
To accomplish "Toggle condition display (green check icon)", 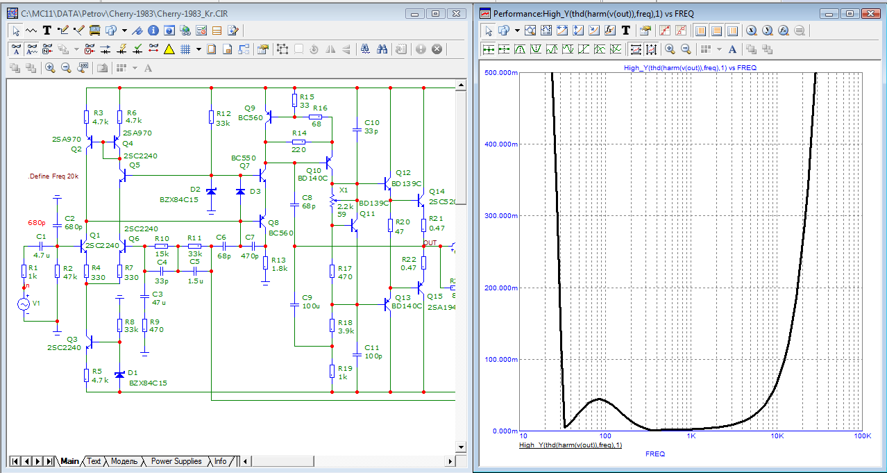I will coord(137,49).
